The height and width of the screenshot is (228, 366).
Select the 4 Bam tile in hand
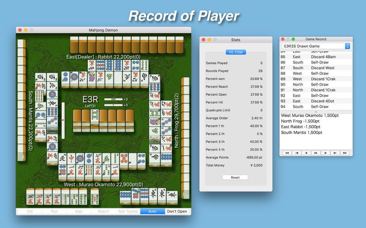point(83,197)
